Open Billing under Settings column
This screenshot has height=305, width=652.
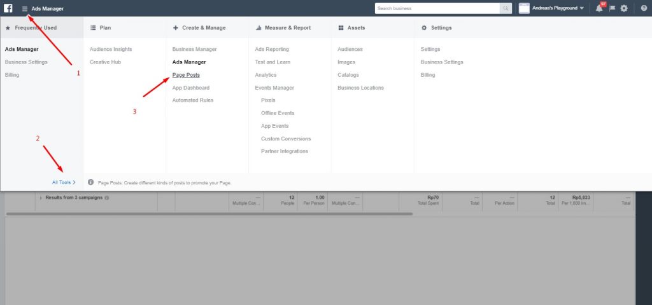click(x=428, y=75)
